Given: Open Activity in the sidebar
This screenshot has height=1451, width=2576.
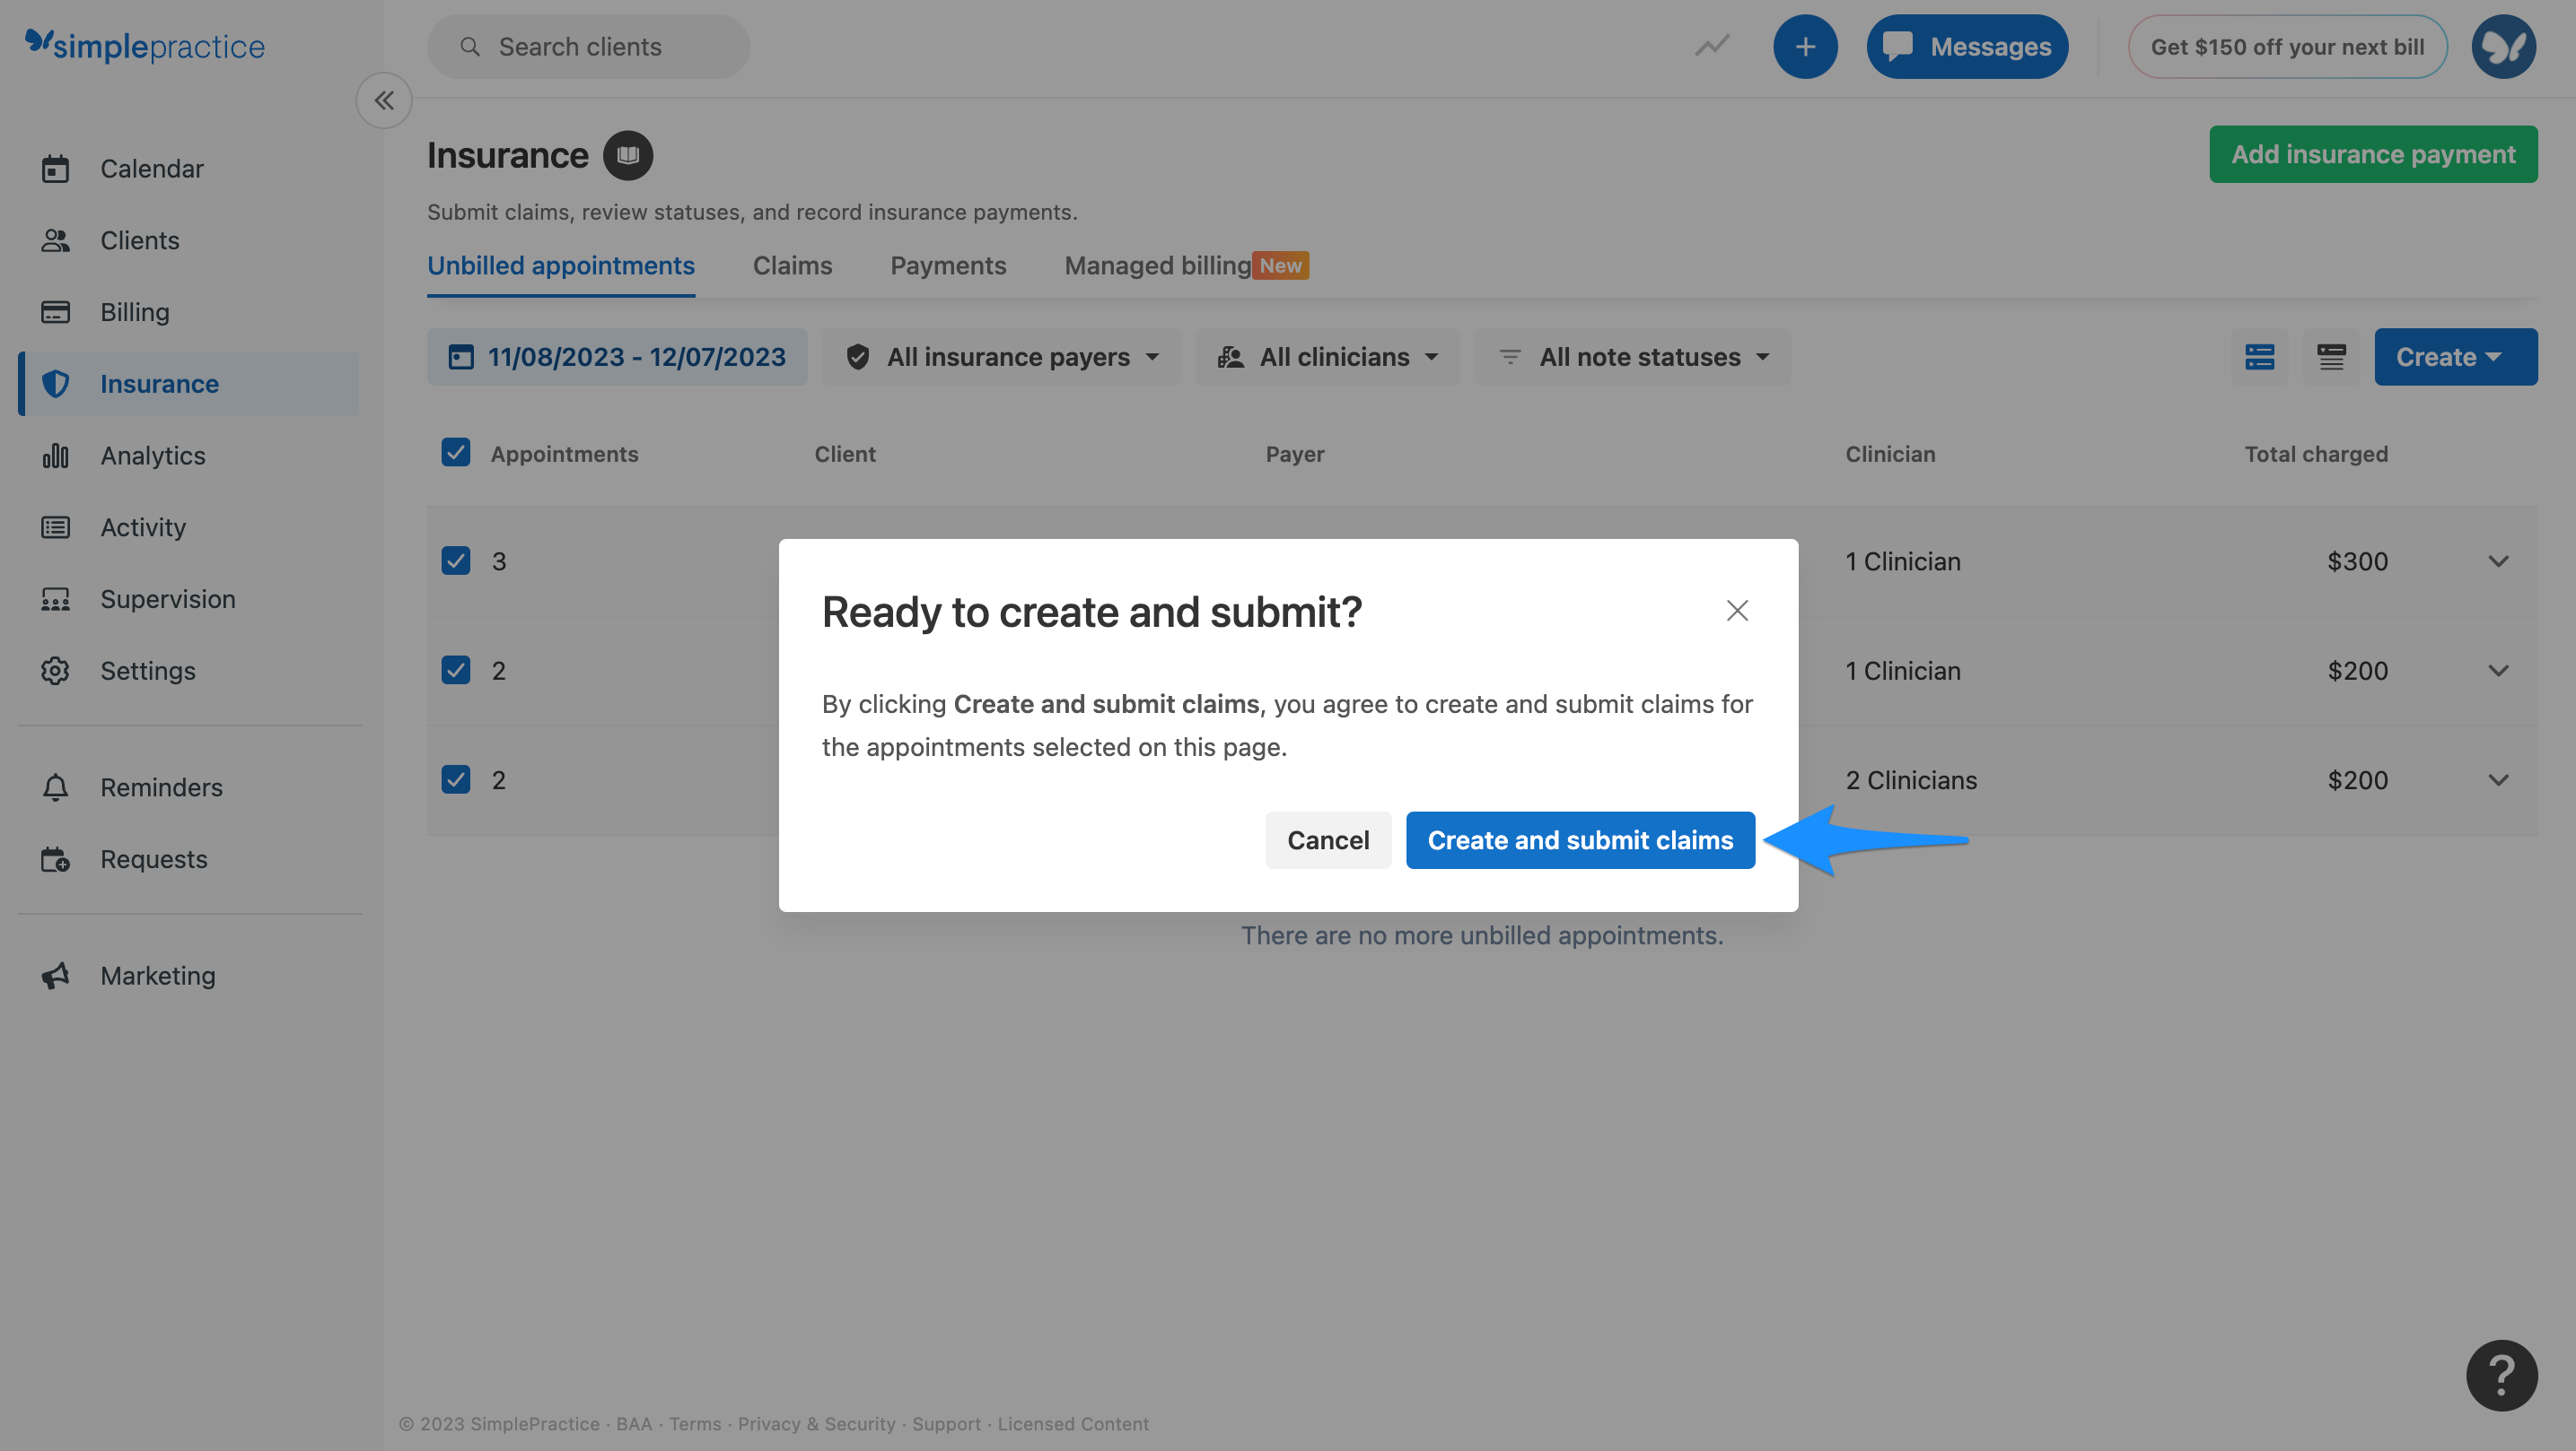Looking at the screenshot, I should tap(143, 527).
